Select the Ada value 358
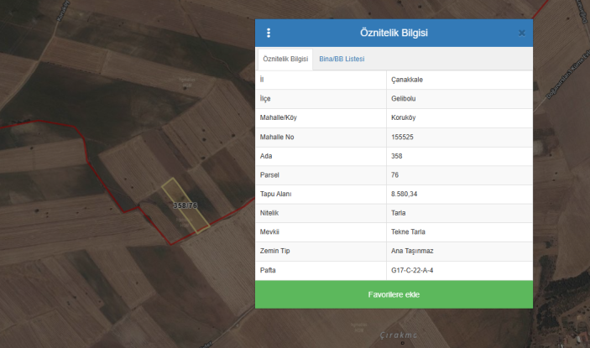This screenshot has width=590, height=348. [398, 156]
